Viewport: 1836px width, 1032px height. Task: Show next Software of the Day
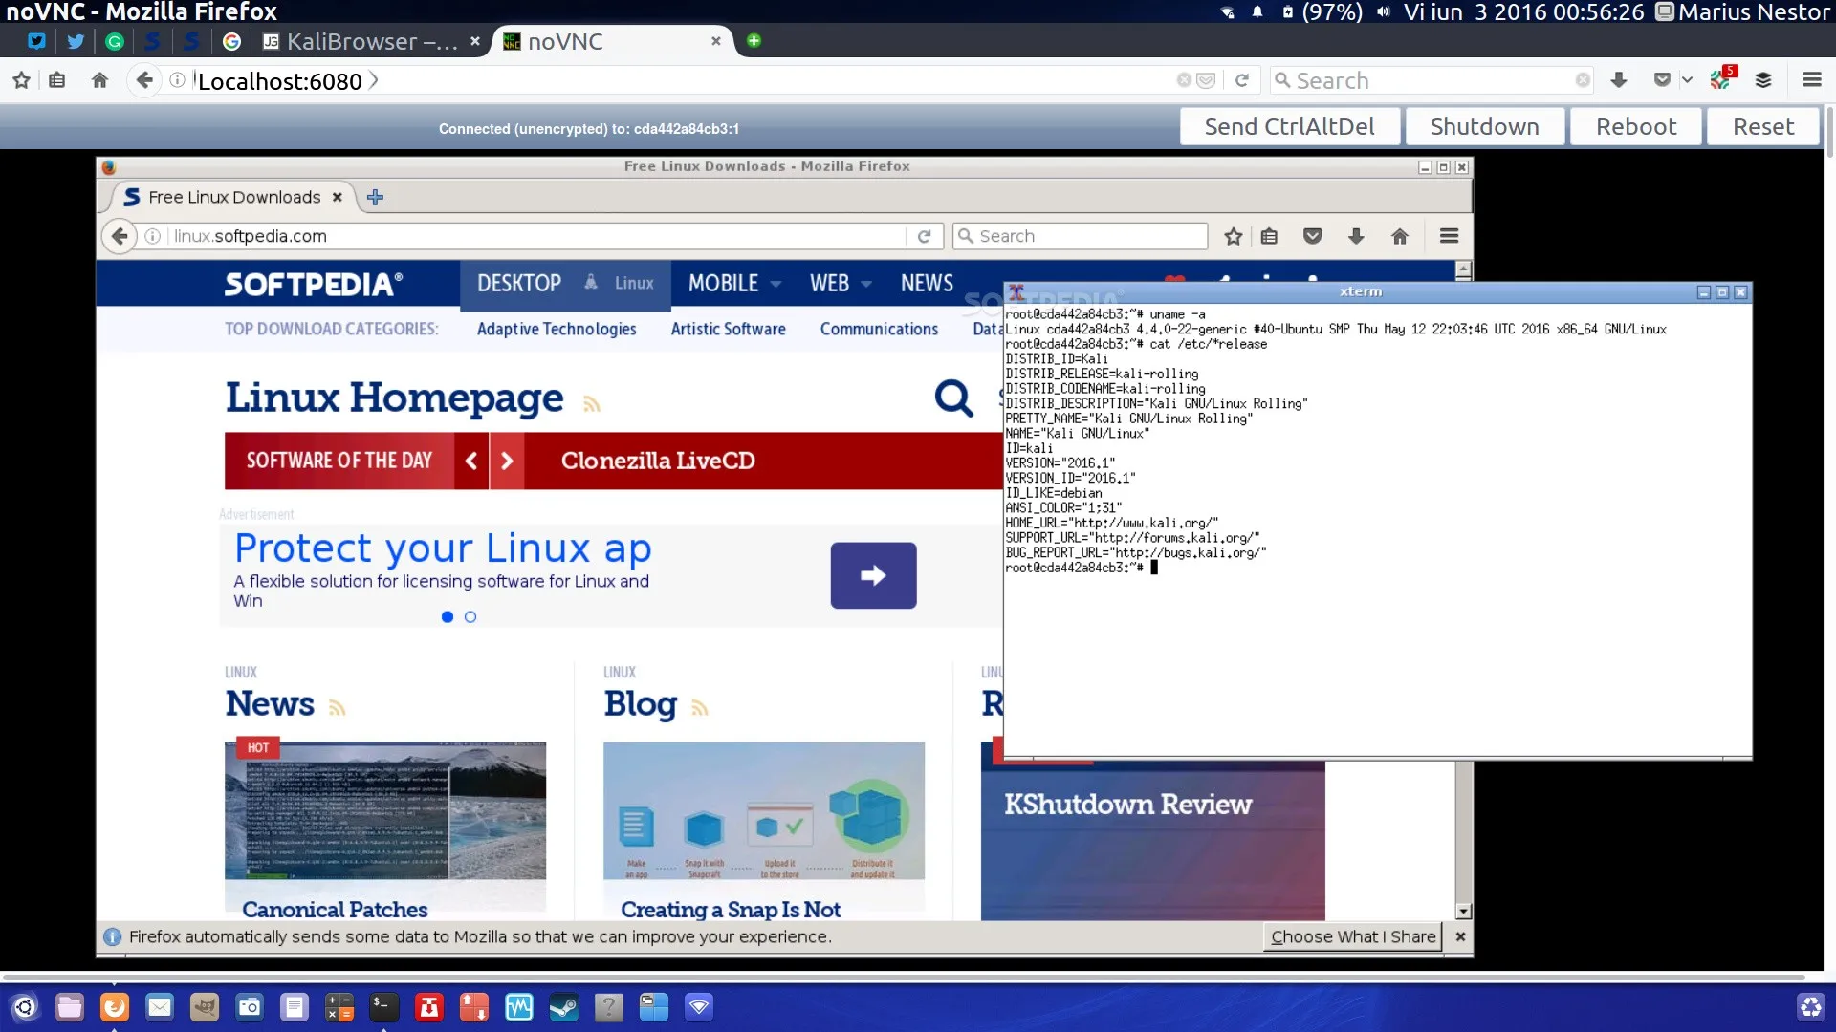click(507, 461)
